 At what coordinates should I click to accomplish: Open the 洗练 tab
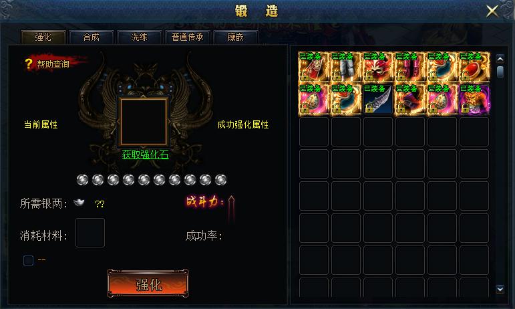click(139, 37)
